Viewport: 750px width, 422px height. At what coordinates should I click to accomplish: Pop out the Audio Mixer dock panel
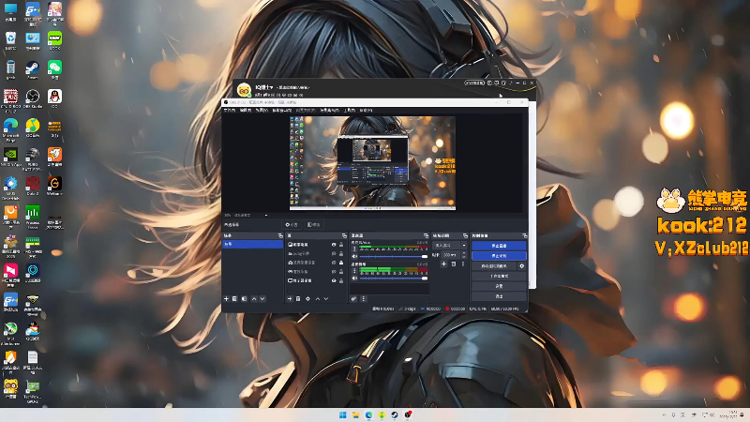click(x=426, y=236)
